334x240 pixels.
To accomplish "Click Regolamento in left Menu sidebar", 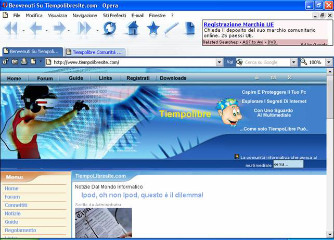I will point(20,230).
